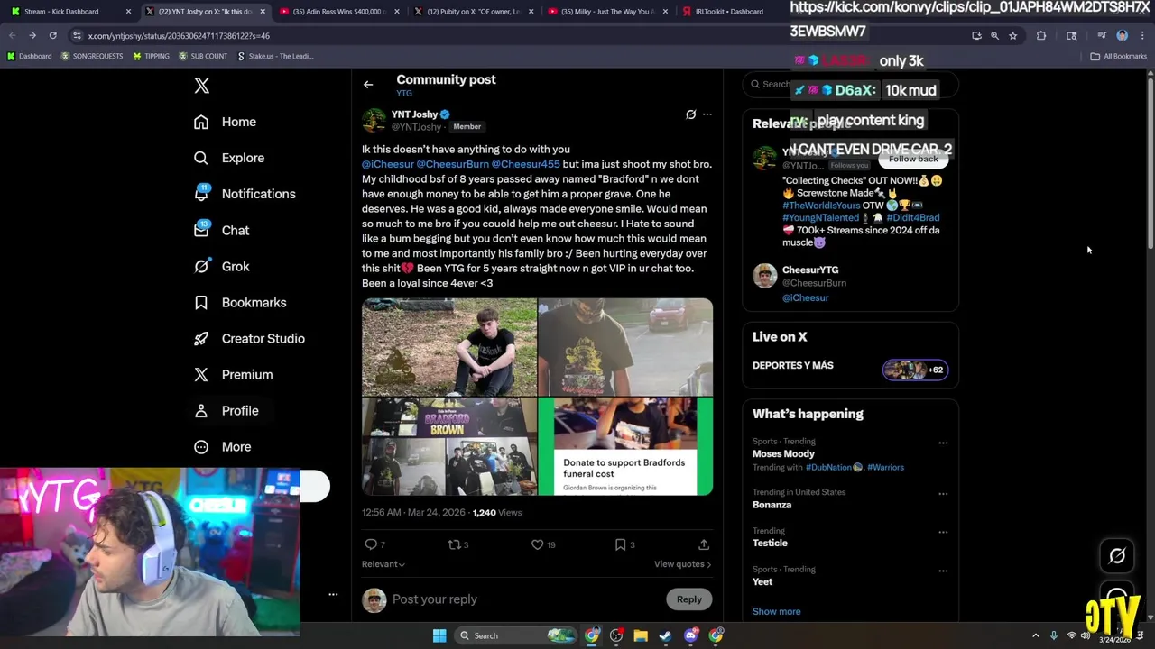Image resolution: width=1155 pixels, height=649 pixels.
Task: Open the funeral cost donation image
Action: pyautogui.click(x=625, y=446)
